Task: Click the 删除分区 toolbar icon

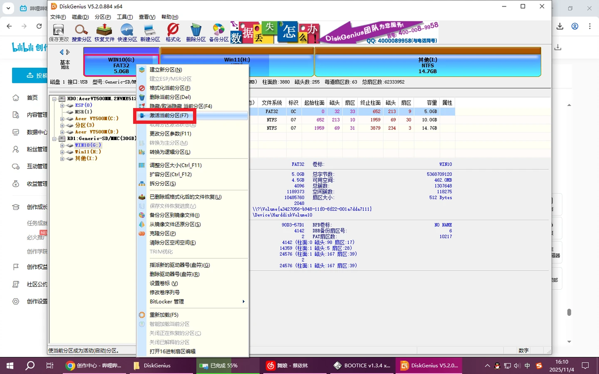Action: [x=195, y=32]
